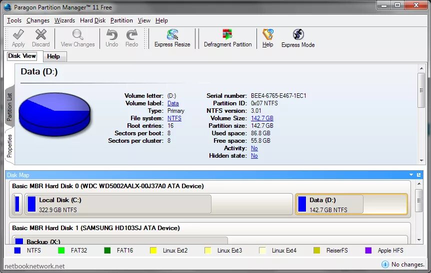Click the Apple HFS purple swatch

coord(368,250)
